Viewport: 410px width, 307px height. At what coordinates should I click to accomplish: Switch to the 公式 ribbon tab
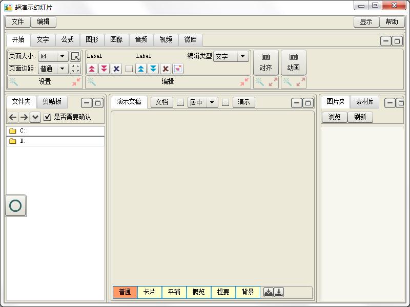pyautogui.click(x=68, y=40)
